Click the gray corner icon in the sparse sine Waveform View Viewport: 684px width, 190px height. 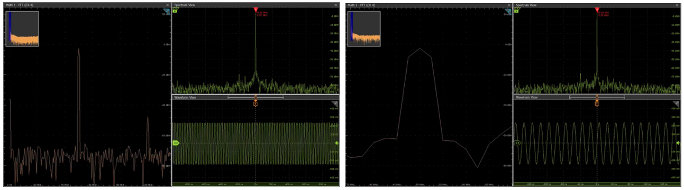[x=676, y=104]
